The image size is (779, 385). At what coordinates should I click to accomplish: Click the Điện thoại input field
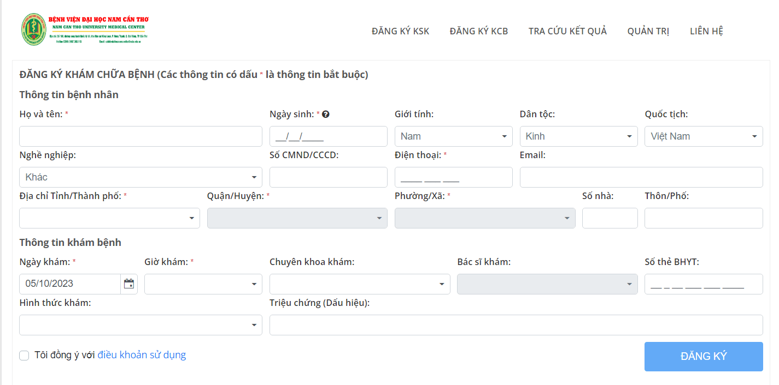coord(453,177)
